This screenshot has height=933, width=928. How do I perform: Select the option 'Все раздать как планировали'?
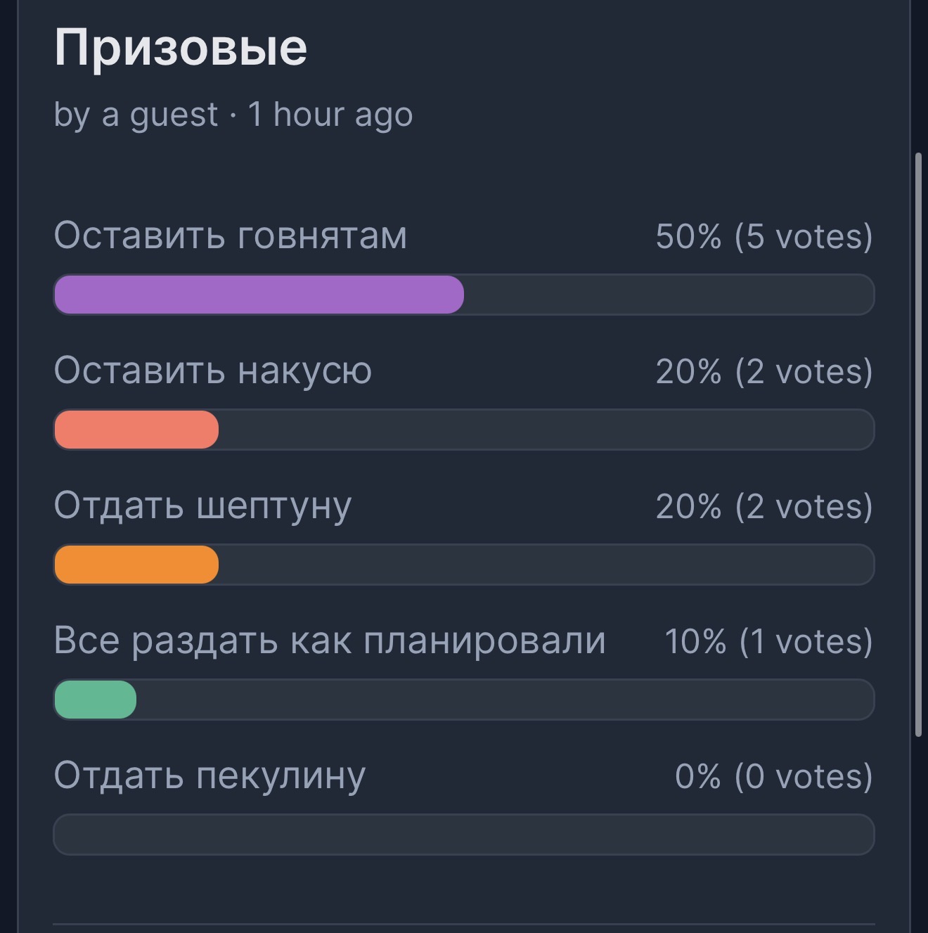[x=330, y=641]
